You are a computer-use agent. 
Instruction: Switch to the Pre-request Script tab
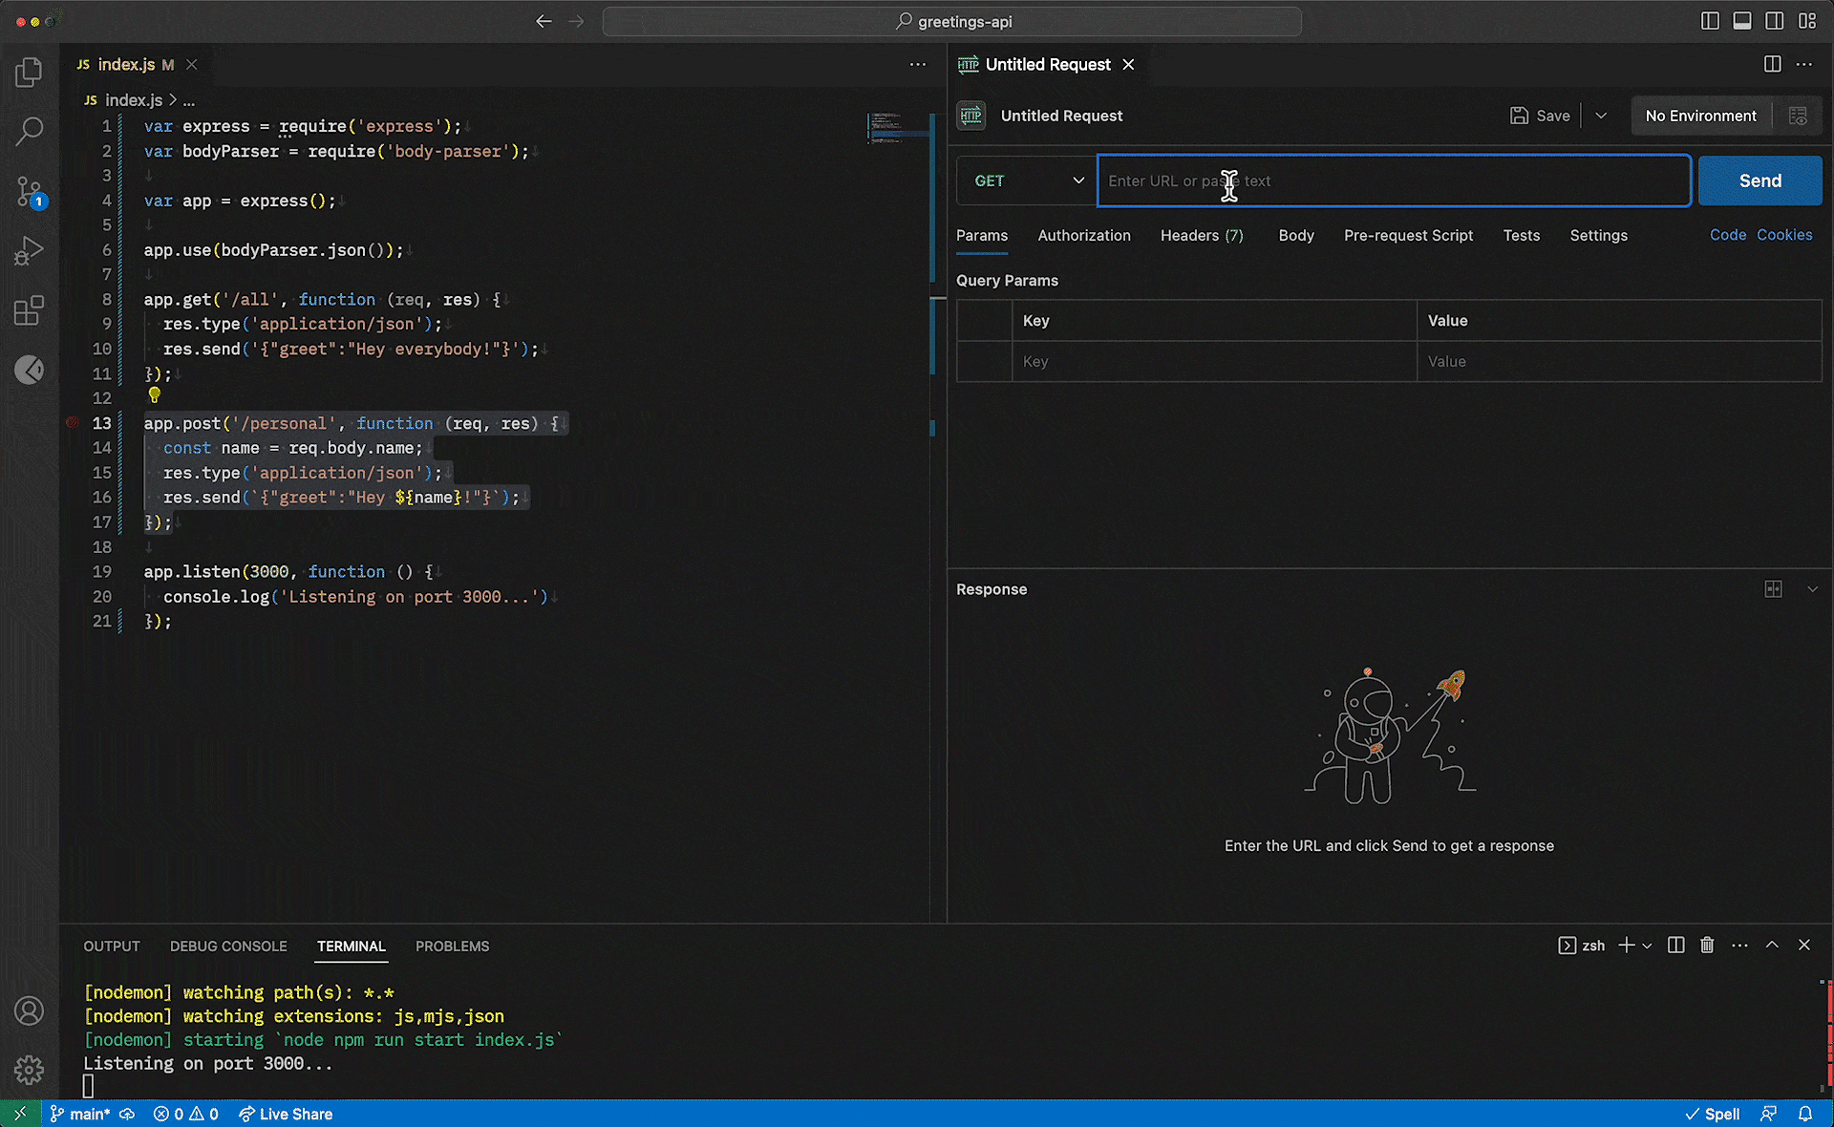point(1408,235)
